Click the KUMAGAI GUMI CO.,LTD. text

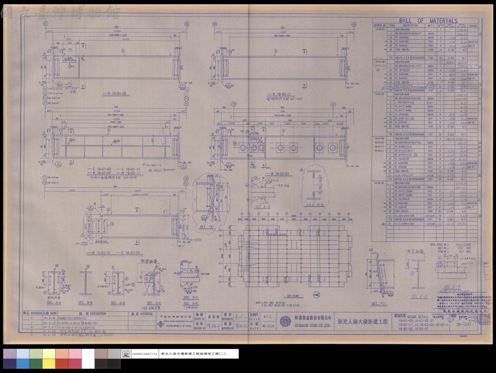[x=313, y=325]
